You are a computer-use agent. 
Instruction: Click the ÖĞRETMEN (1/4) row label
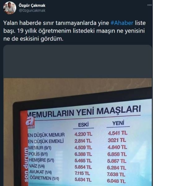tap(44, 178)
